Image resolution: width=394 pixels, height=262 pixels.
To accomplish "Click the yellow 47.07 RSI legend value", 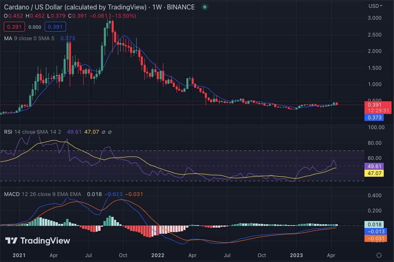I will [x=92, y=132].
